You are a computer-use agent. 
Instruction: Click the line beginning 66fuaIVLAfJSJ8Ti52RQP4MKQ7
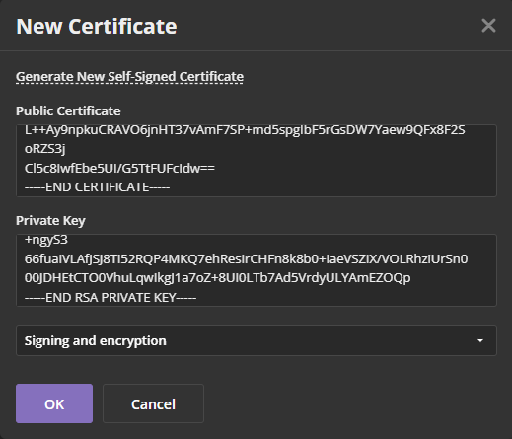(246, 259)
